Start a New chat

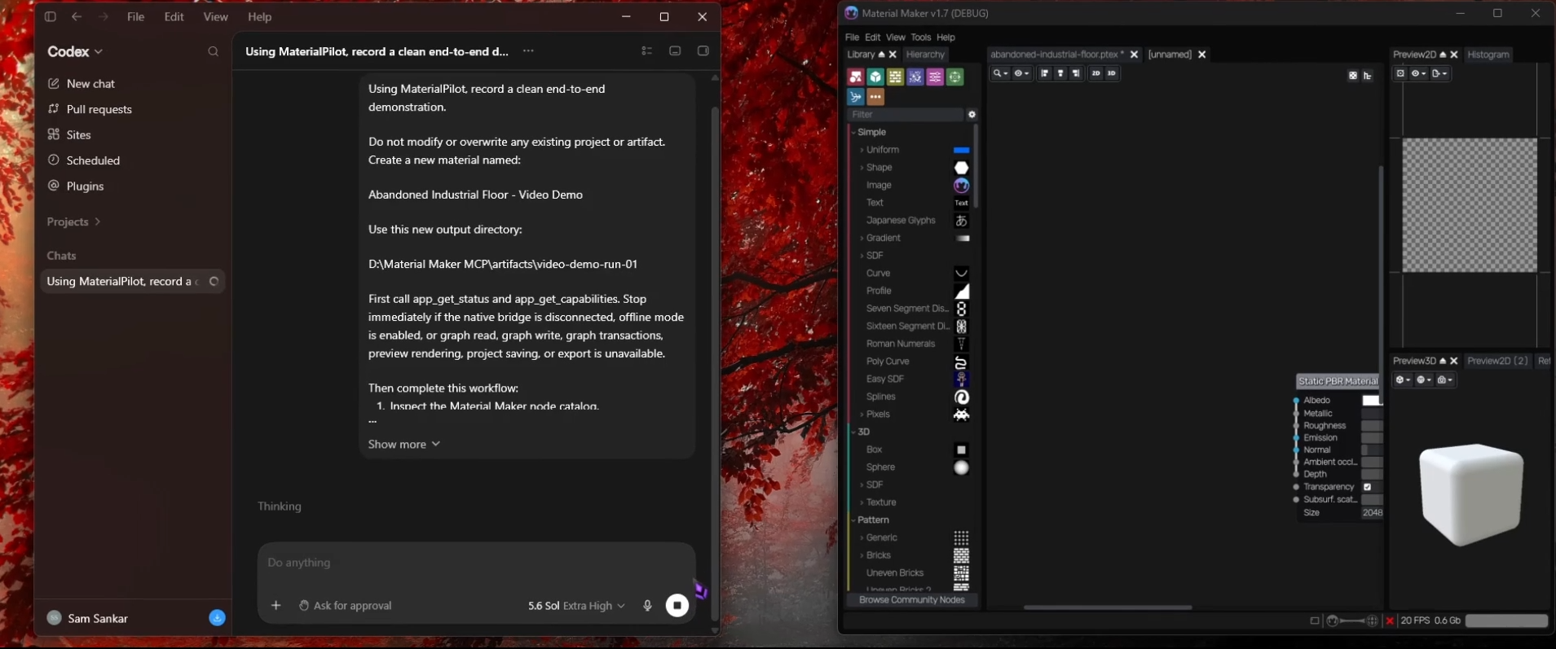[x=90, y=84]
